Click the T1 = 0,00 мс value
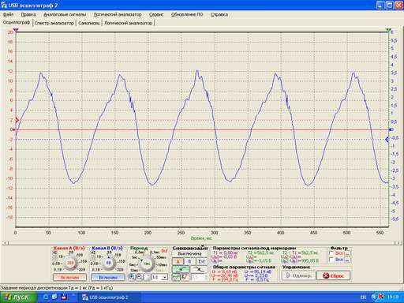The width and height of the screenshot is (404, 303). [226, 252]
